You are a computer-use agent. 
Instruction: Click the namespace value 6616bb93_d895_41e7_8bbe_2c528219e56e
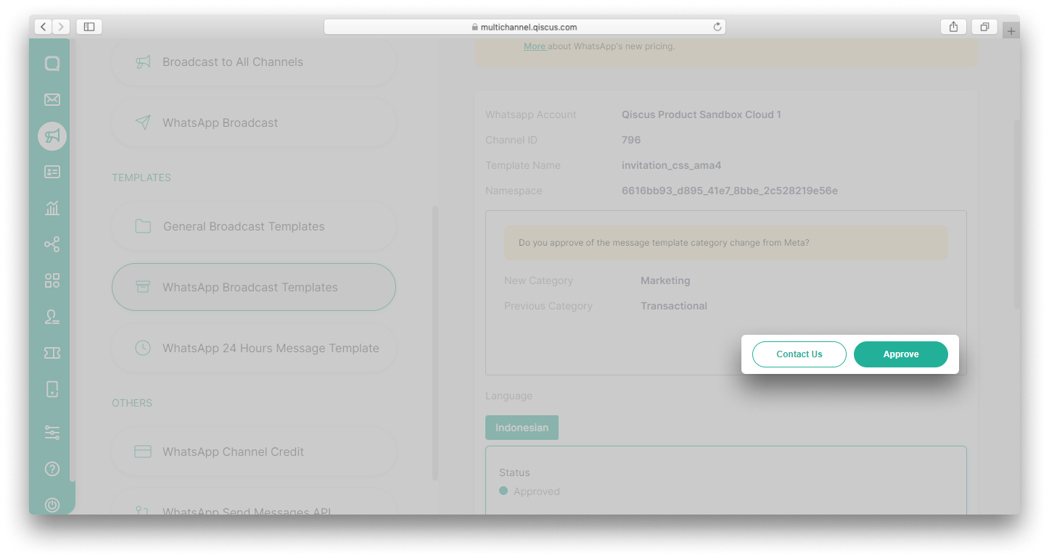point(730,191)
